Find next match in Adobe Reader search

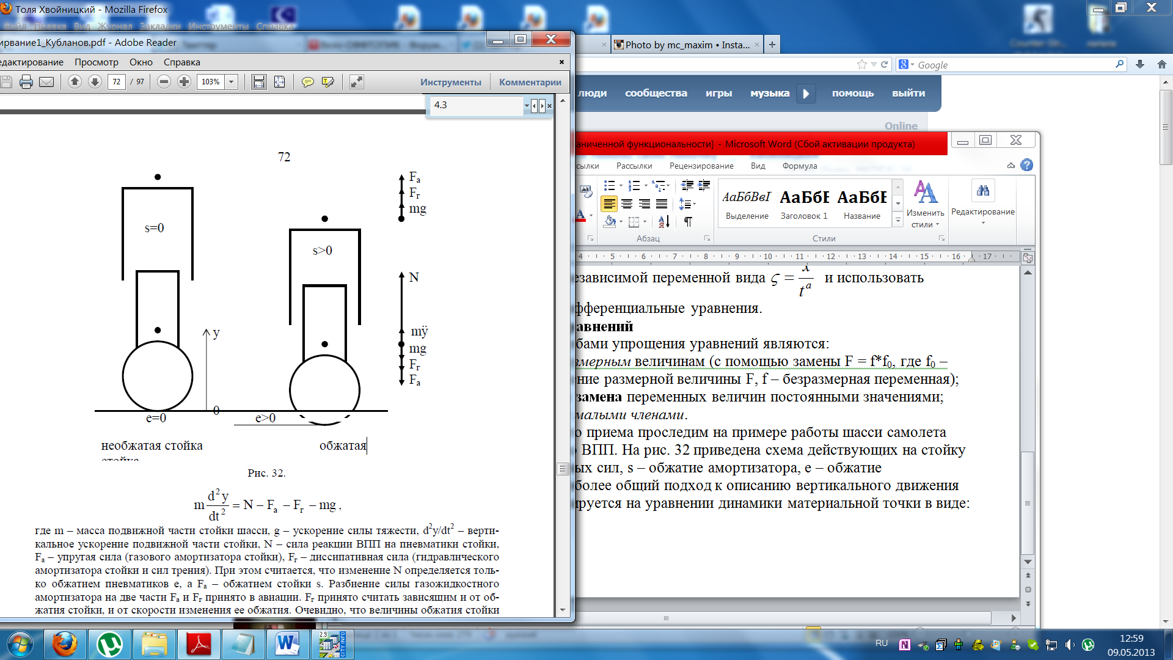click(x=542, y=106)
